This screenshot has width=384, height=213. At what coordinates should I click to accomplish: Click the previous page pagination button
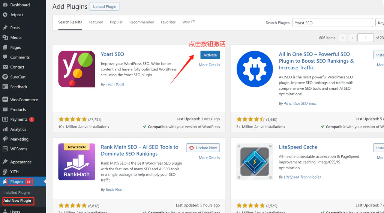pos(352,38)
